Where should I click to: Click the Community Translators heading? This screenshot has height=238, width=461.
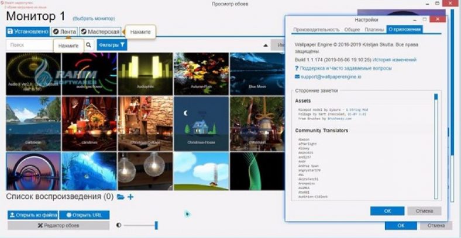click(x=322, y=131)
